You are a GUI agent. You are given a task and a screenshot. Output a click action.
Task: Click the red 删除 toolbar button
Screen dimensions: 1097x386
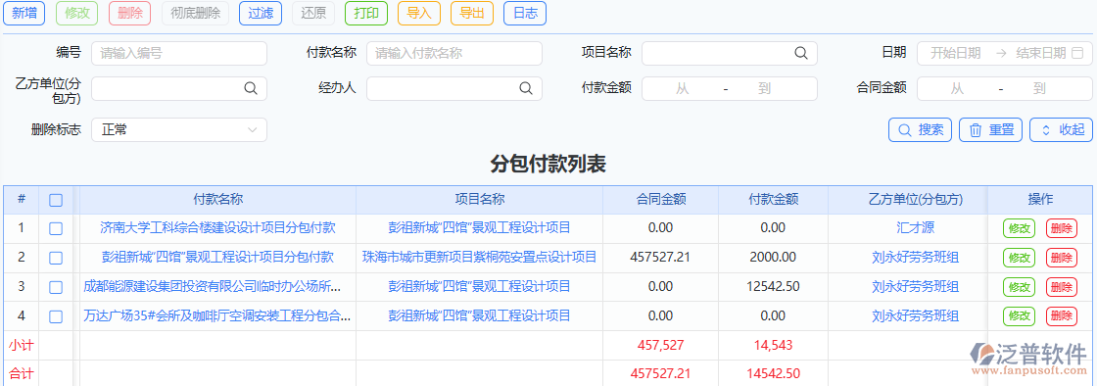130,14
